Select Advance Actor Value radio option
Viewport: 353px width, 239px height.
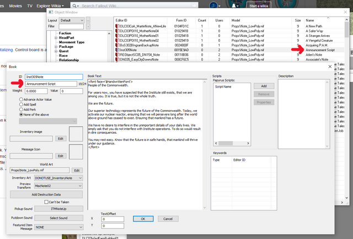[21, 99]
